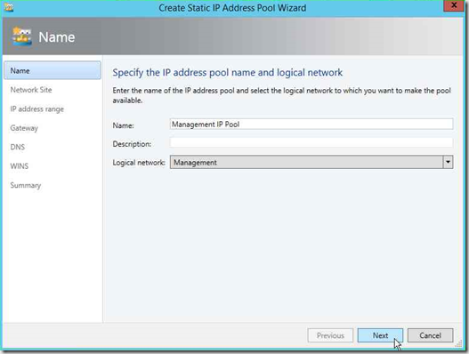This screenshot has width=469, height=354.
Task: Open the IP address range step
Action: tap(37, 109)
